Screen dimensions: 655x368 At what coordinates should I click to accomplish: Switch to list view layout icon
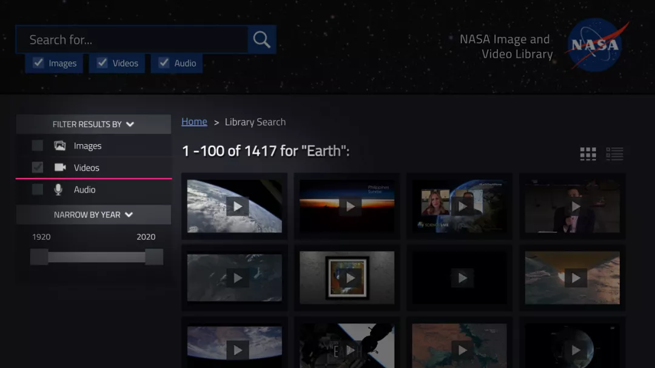tap(614, 154)
